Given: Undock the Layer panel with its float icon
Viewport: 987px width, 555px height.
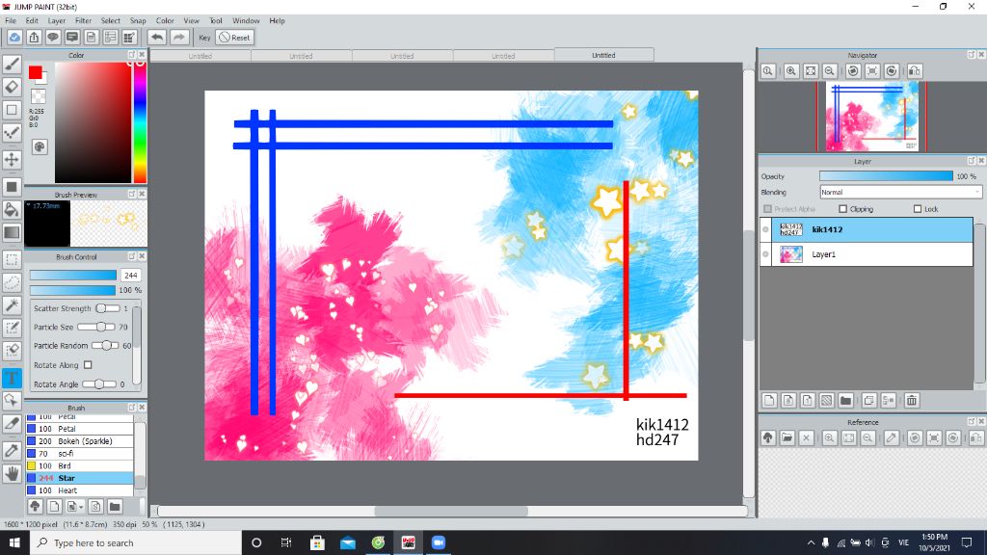Looking at the screenshot, I should [972, 161].
